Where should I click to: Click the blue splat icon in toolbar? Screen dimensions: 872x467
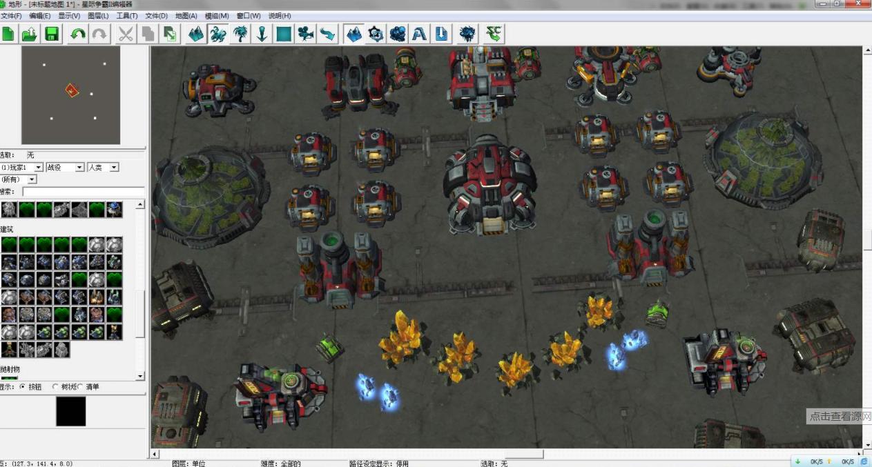[467, 33]
